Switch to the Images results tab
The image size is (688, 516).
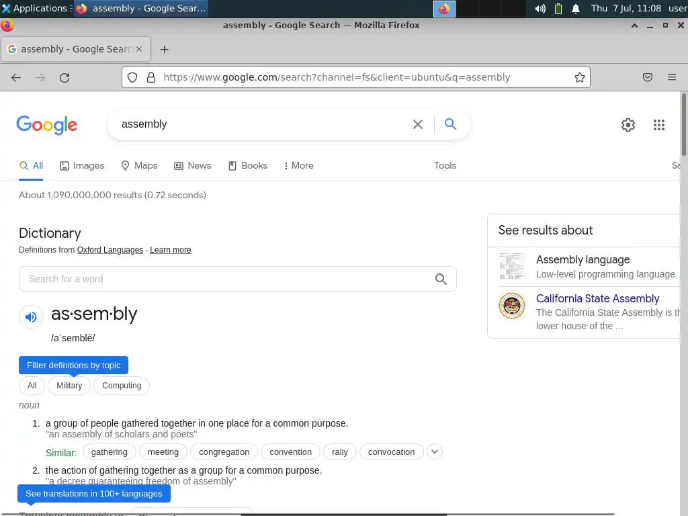pos(82,166)
